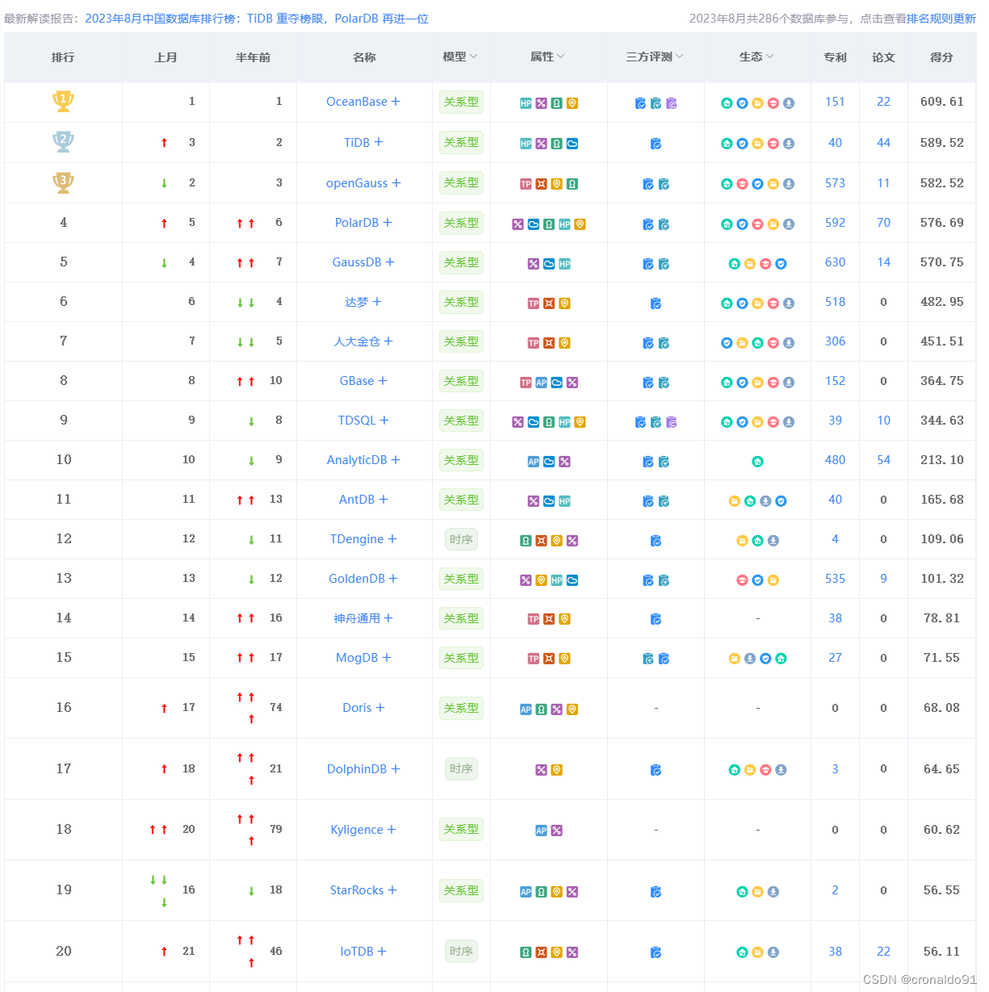Click patent count 630 in GaussDB row
The height and width of the screenshot is (992, 989).
click(835, 262)
